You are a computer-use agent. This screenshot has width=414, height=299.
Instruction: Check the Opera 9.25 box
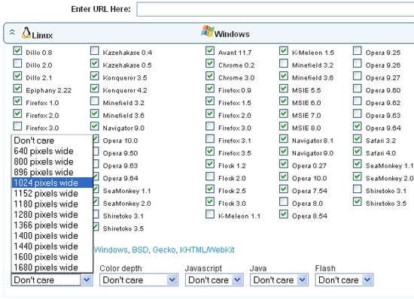[x=358, y=50]
